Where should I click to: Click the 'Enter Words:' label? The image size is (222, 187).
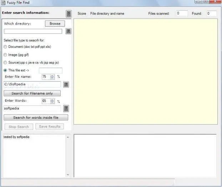point(16,101)
